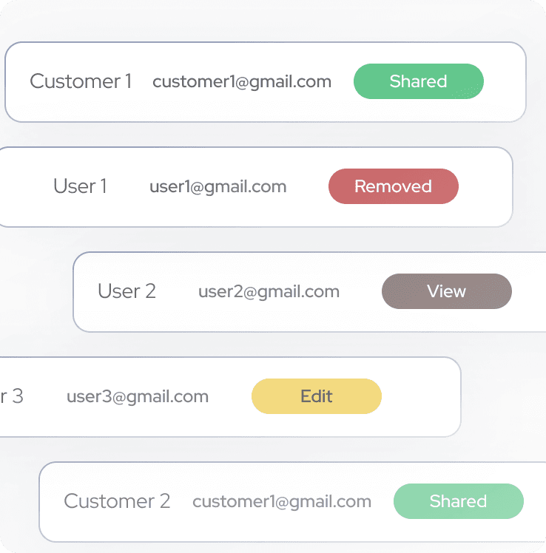
Task: Click the Shared badge for Customer 2
Action: click(x=458, y=501)
